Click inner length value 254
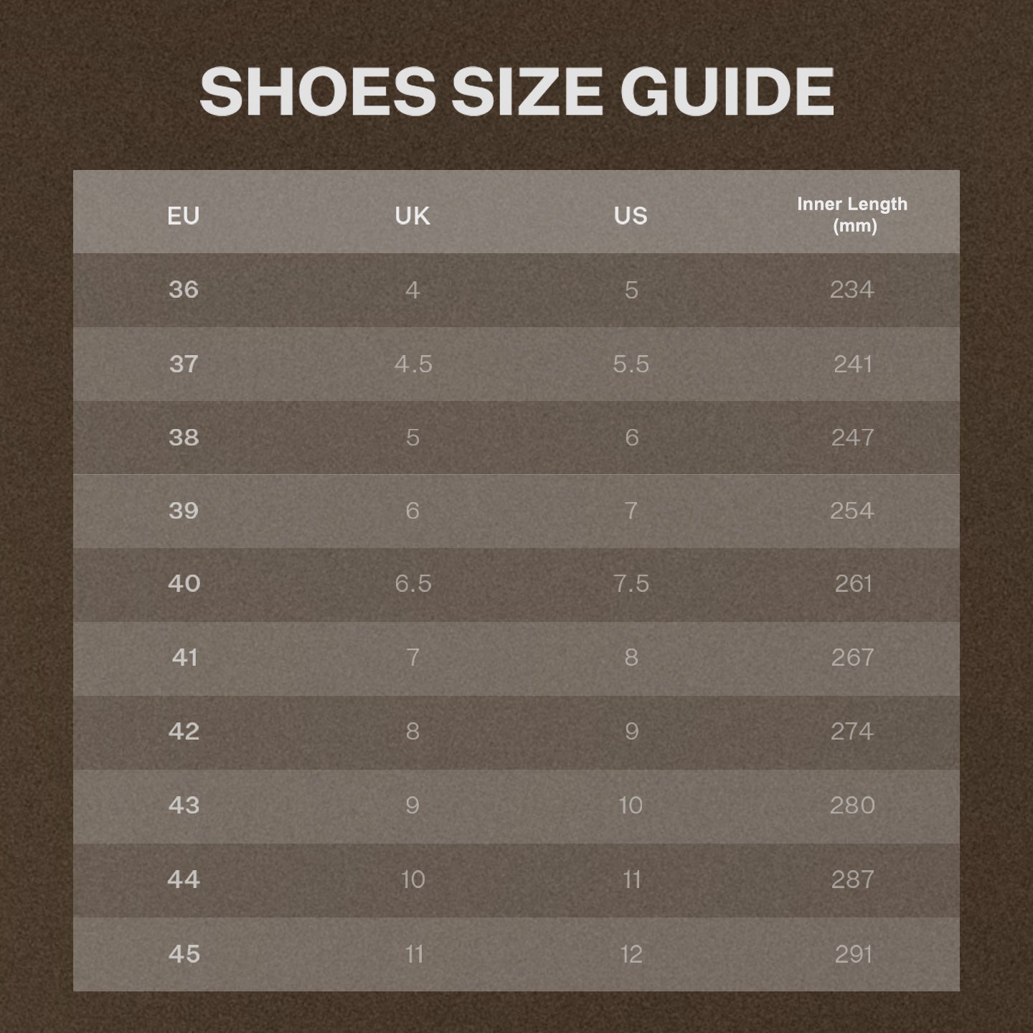Screen dimensions: 1033x1033 pos(852,510)
